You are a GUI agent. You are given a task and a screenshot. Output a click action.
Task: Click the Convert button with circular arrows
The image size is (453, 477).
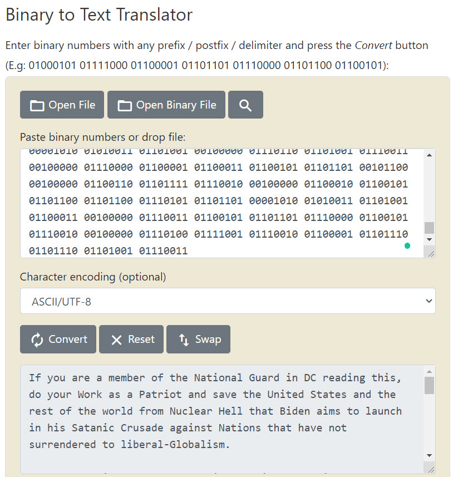(x=58, y=340)
